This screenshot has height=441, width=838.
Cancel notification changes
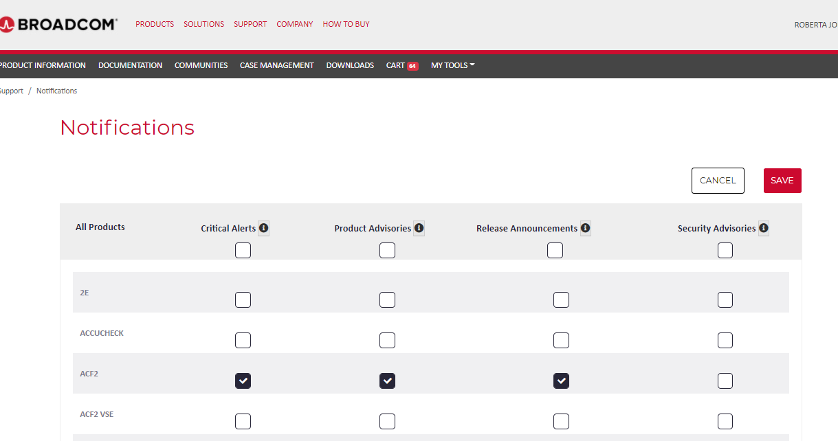(x=718, y=181)
